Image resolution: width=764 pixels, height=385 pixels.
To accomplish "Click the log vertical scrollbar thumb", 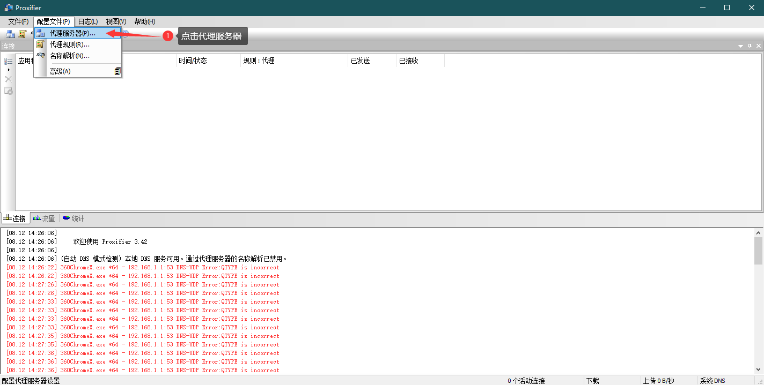I will 758,251.
